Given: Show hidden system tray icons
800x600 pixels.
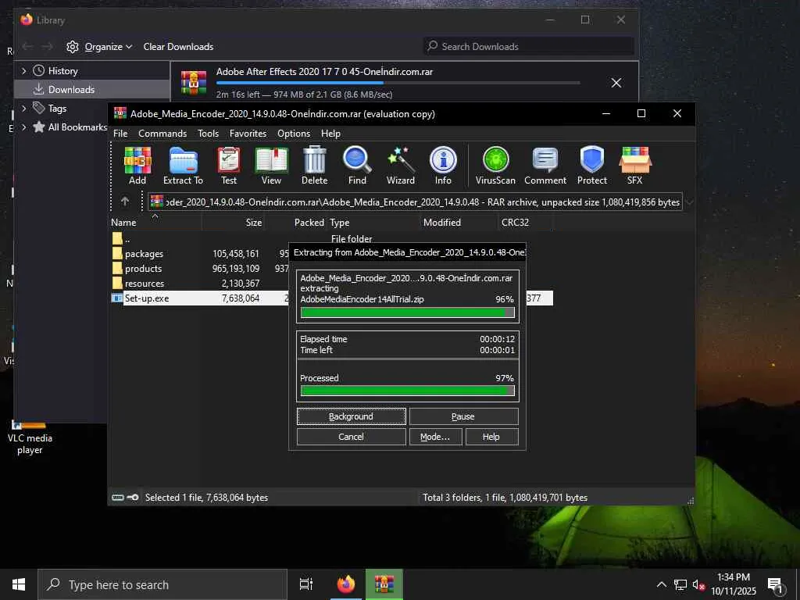Looking at the screenshot, I should (661, 584).
